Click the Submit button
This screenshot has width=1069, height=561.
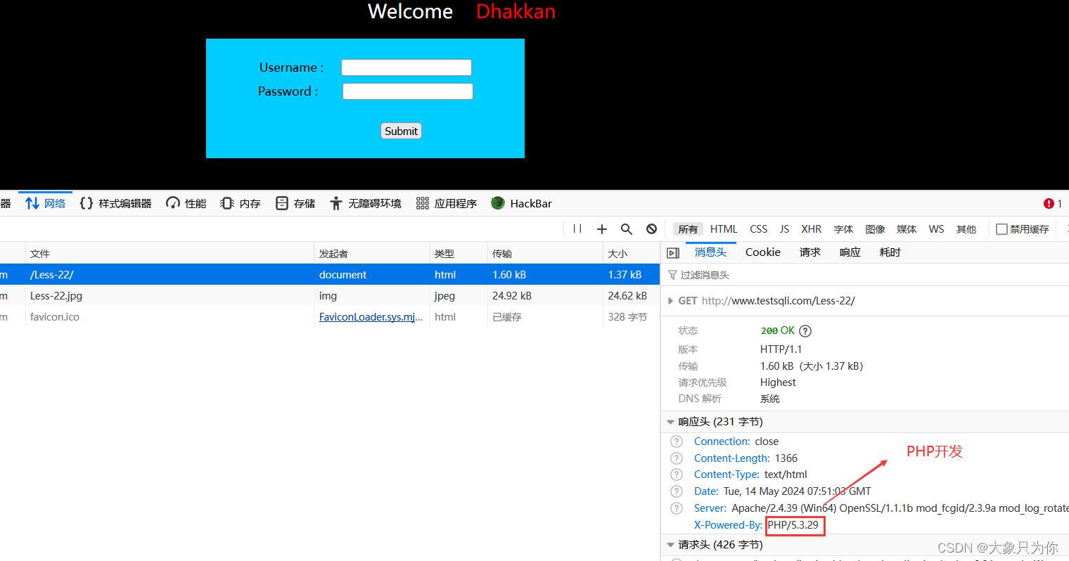pyautogui.click(x=401, y=131)
